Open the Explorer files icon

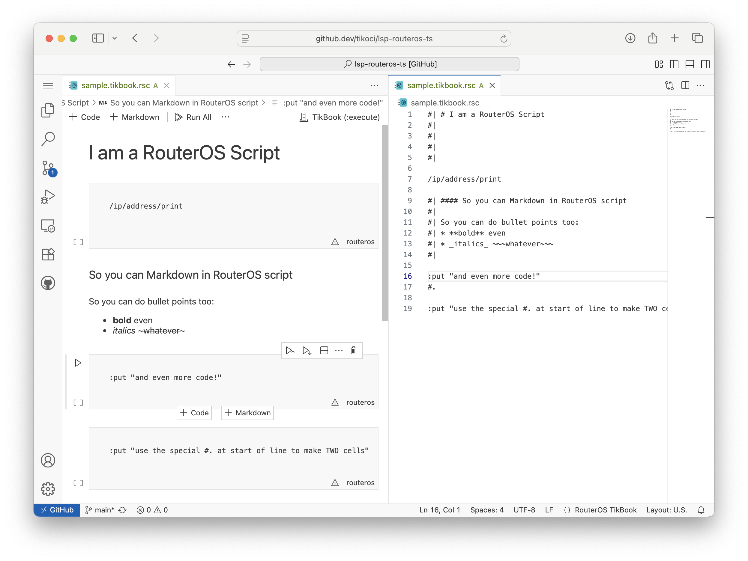tap(48, 110)
